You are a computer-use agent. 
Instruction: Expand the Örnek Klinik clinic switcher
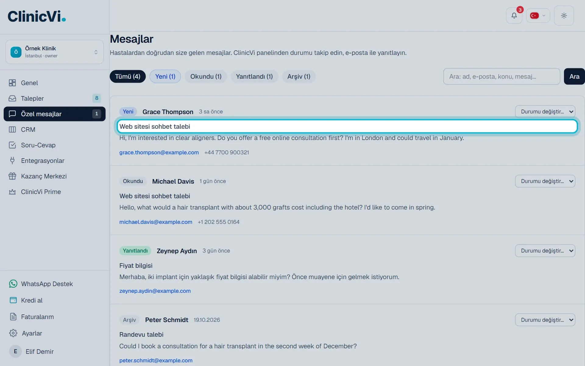(x=55, y=52)
